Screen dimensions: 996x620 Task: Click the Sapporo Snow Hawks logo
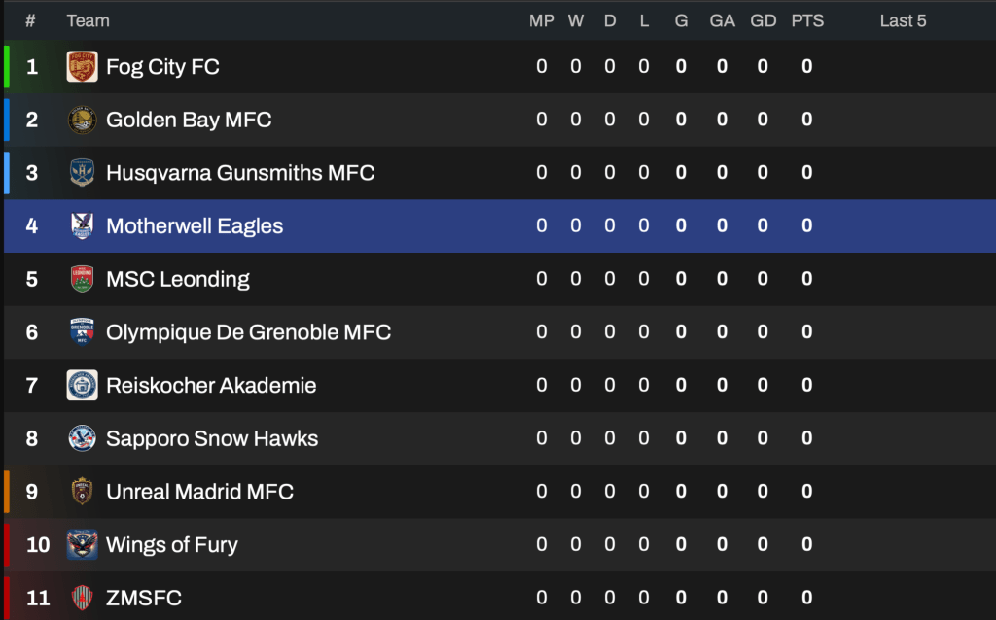coord(82,438)
